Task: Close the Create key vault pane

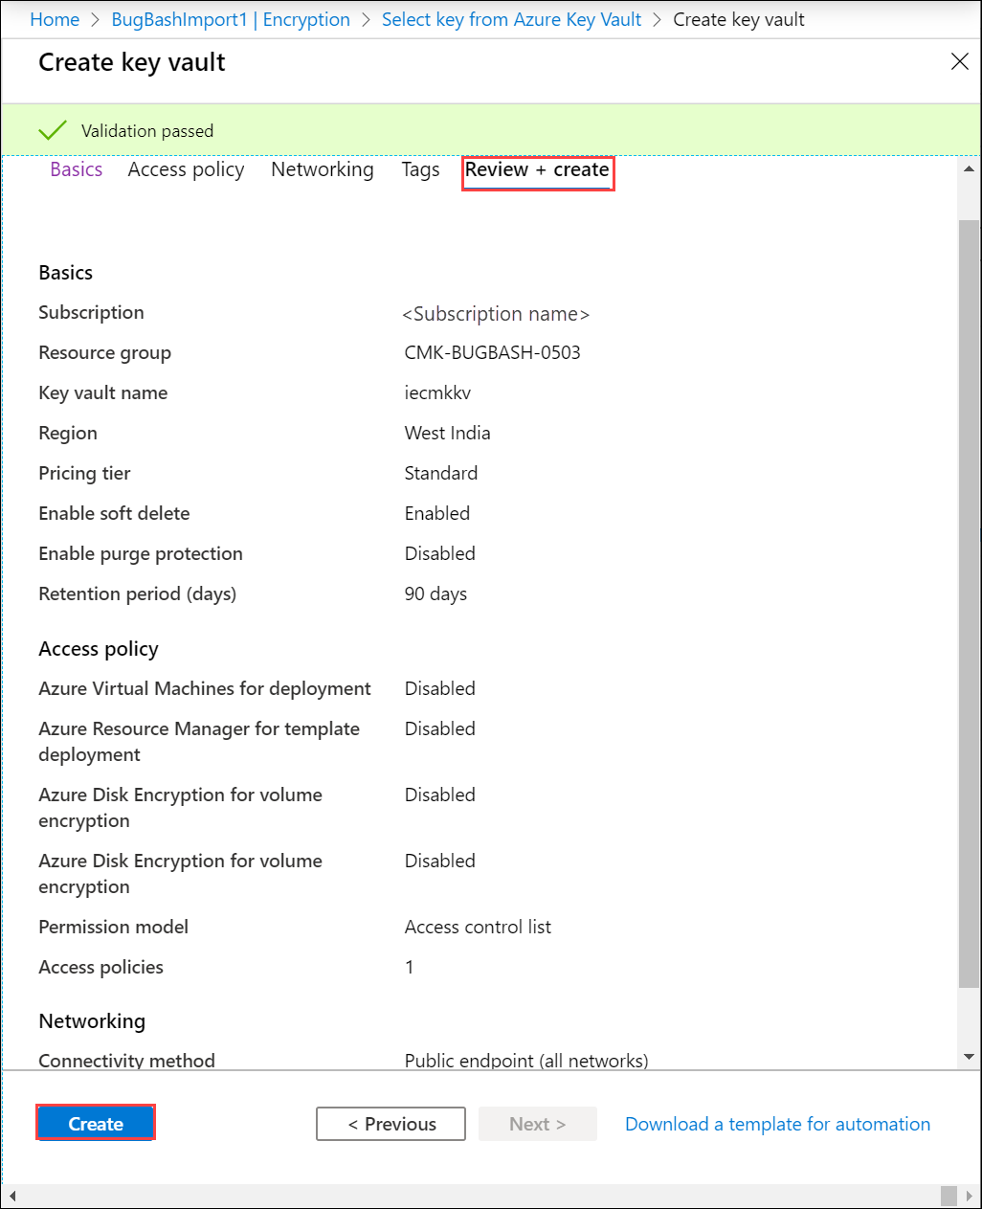Action: coord(960,61)
